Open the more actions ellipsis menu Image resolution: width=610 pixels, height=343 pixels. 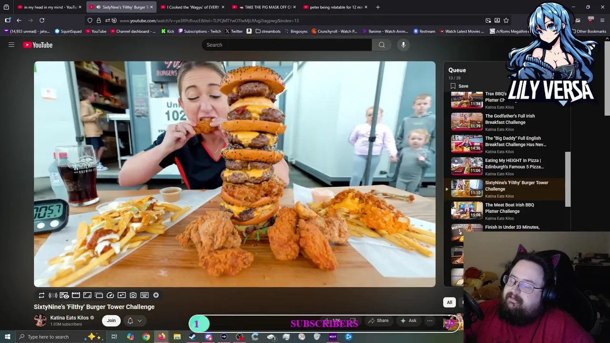click(x=429, y=321)
